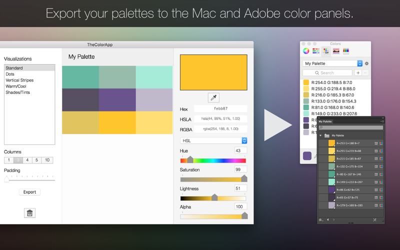Click the trash can delete icon
Screen dimensions: 400x250
pos(29,213)
